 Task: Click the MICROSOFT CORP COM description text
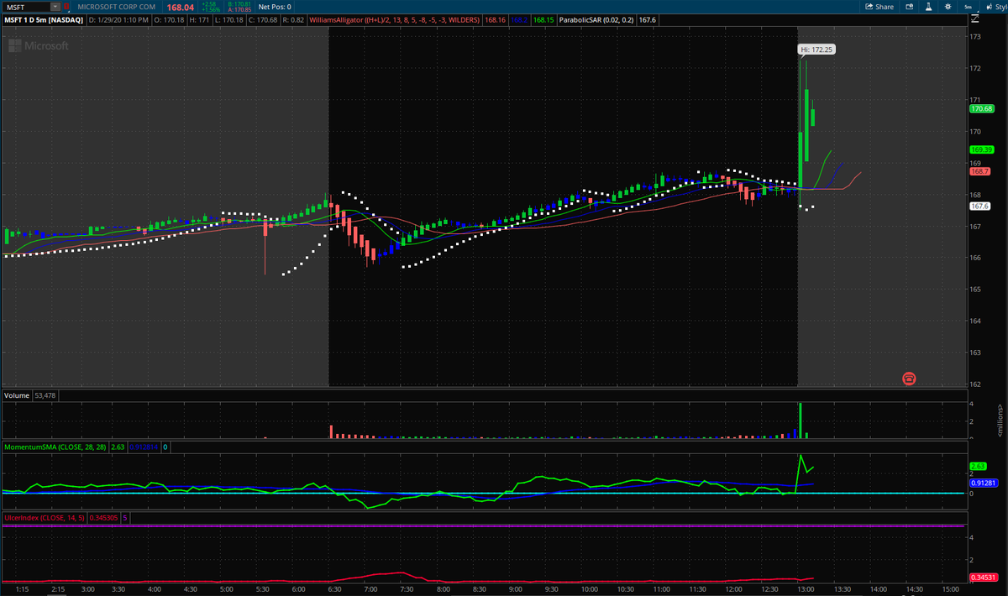pyautogui.click(x=116, y=7)
